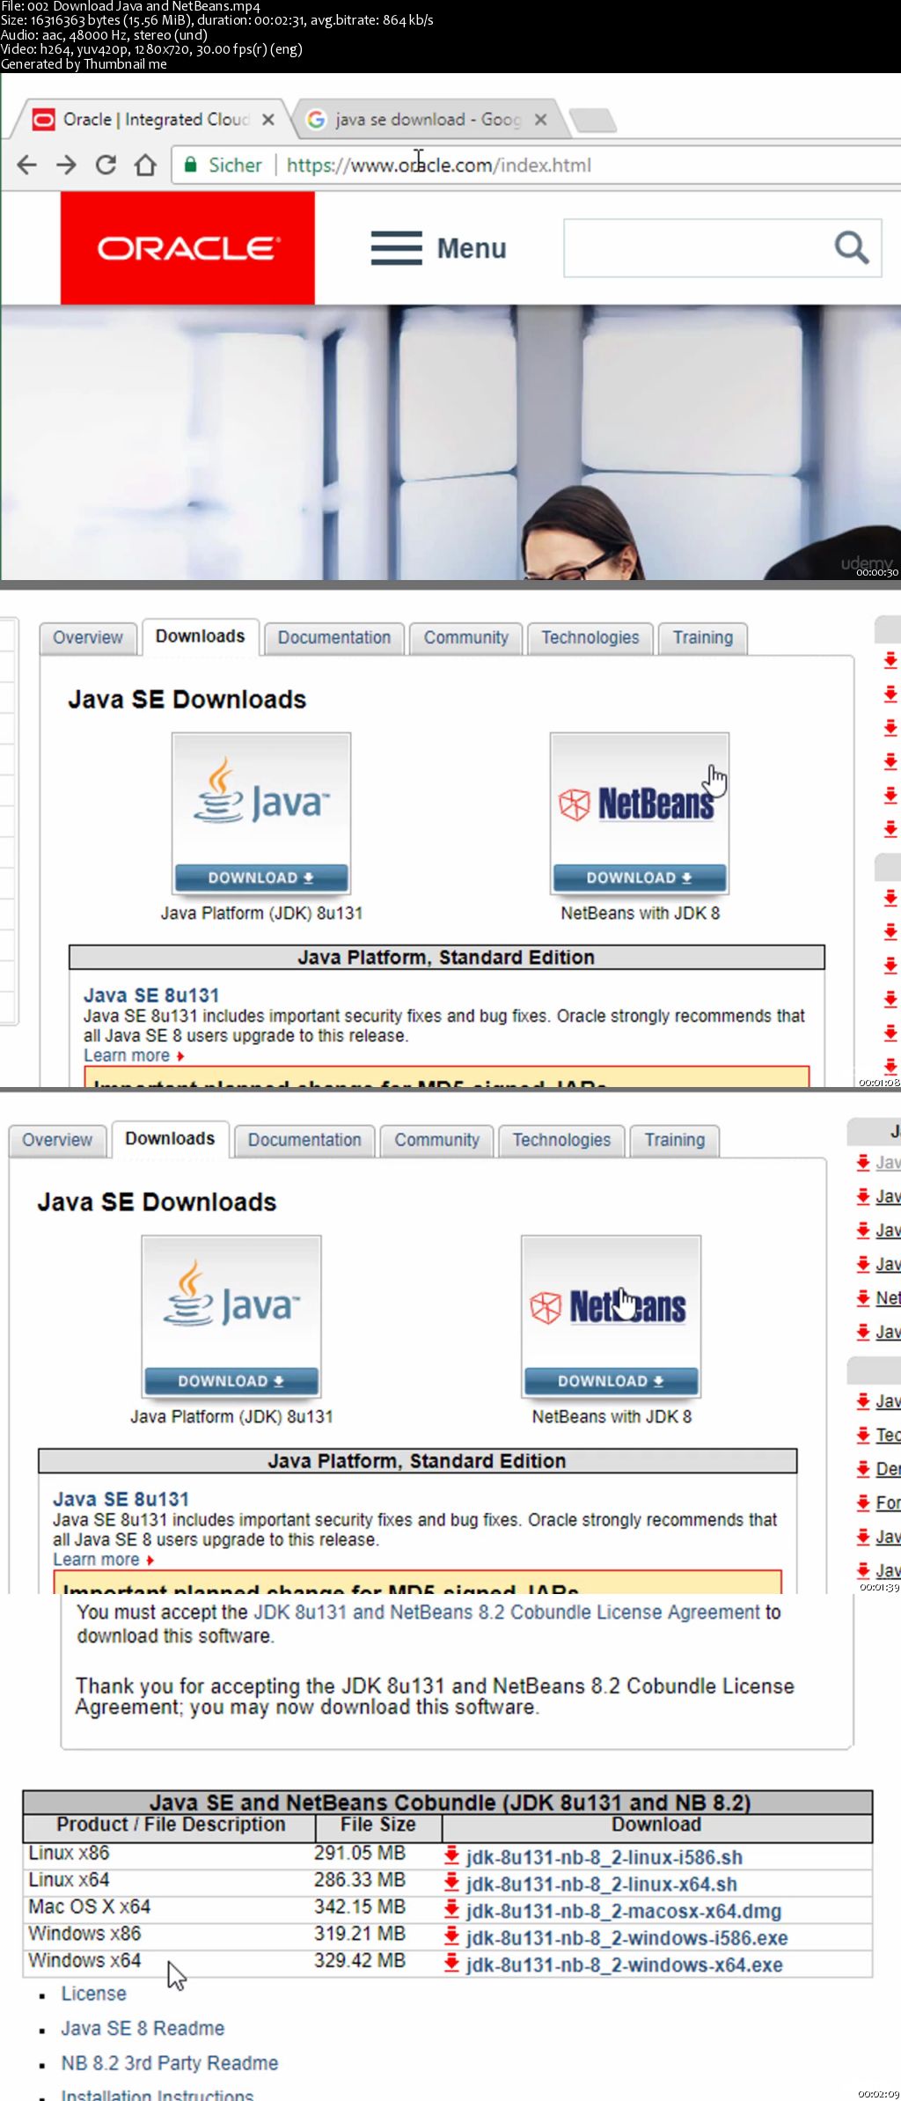This screenshot has height=2101, width=901.
Task: Click the download arrow icon for macosx-x64.dmg
Action: tap(451, 1908)
